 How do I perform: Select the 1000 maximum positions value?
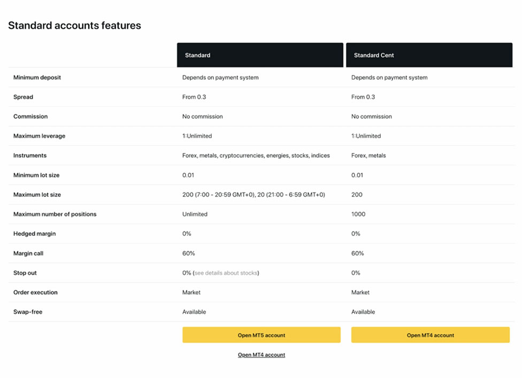point(358,214)
